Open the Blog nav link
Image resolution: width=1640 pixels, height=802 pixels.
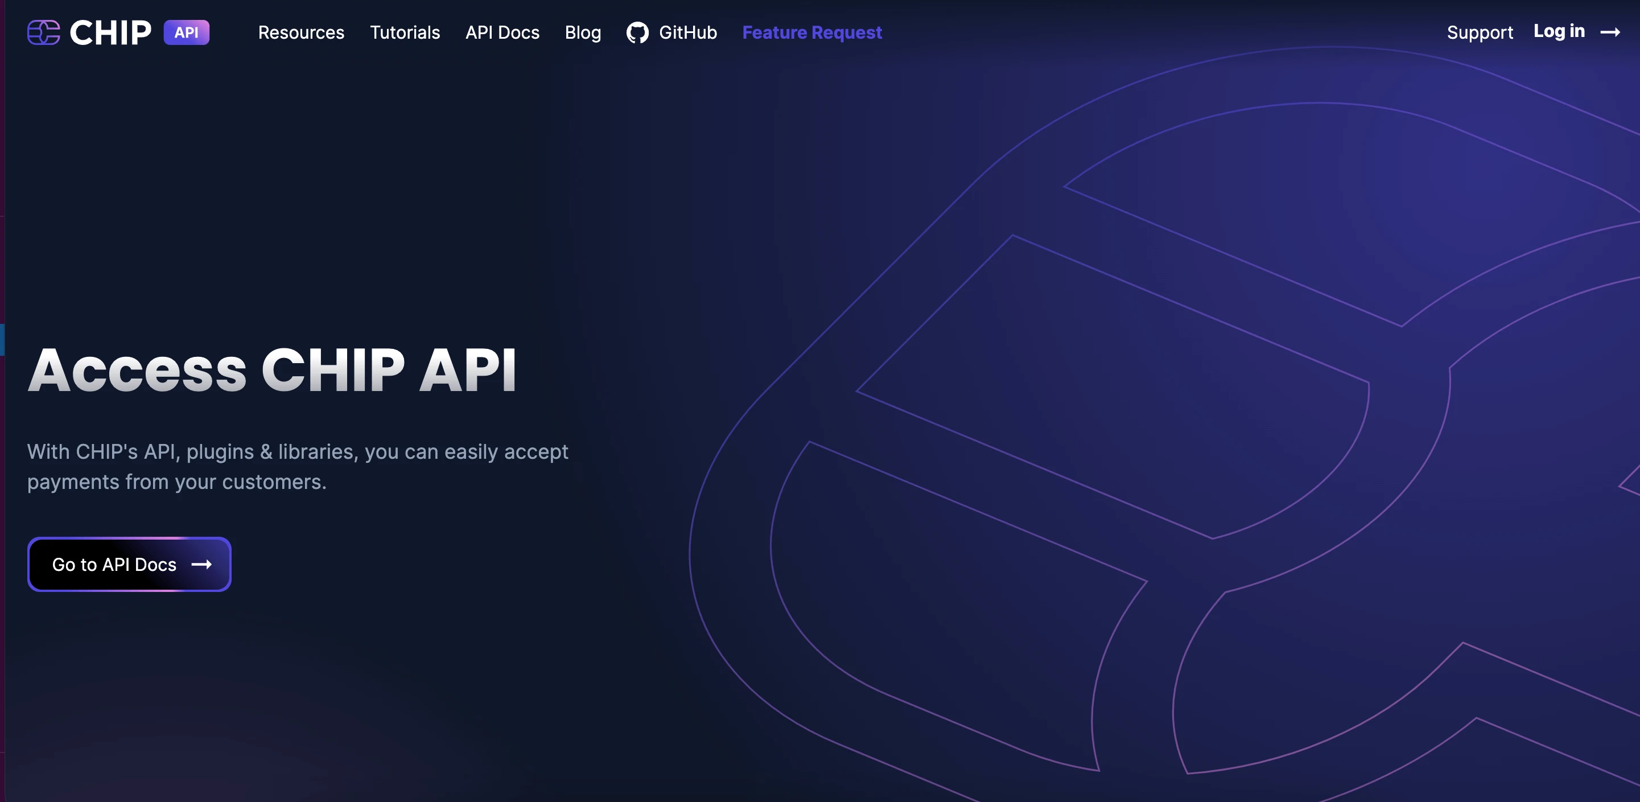(x=583, y=32)
